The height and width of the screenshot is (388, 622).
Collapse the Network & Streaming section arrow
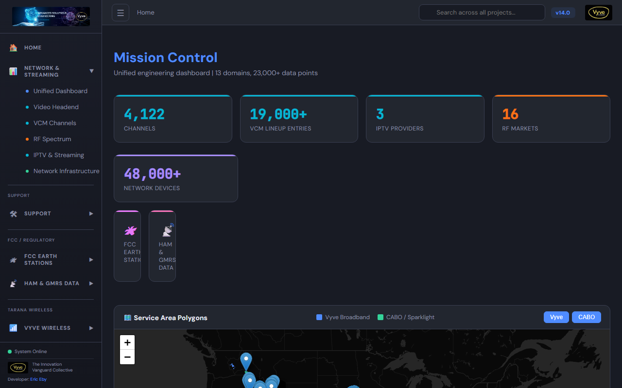pyautogui.click(x=91, y=71)
